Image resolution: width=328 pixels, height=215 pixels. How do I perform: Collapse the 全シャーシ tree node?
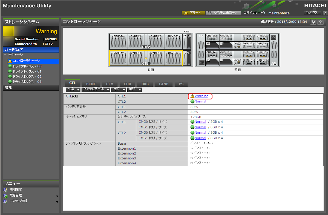point(6,55)
